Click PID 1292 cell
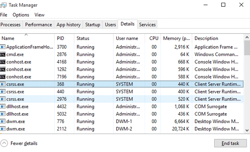 point(62,69)
